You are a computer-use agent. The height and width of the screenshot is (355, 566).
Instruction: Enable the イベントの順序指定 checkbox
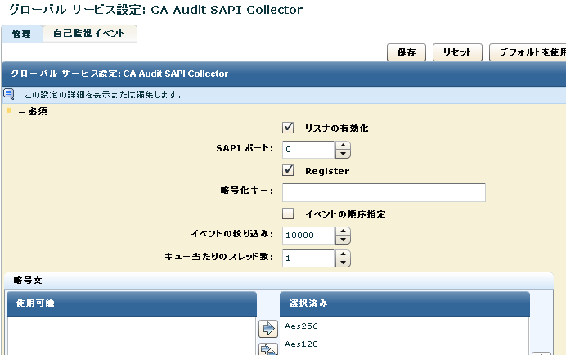pos(288,213)
